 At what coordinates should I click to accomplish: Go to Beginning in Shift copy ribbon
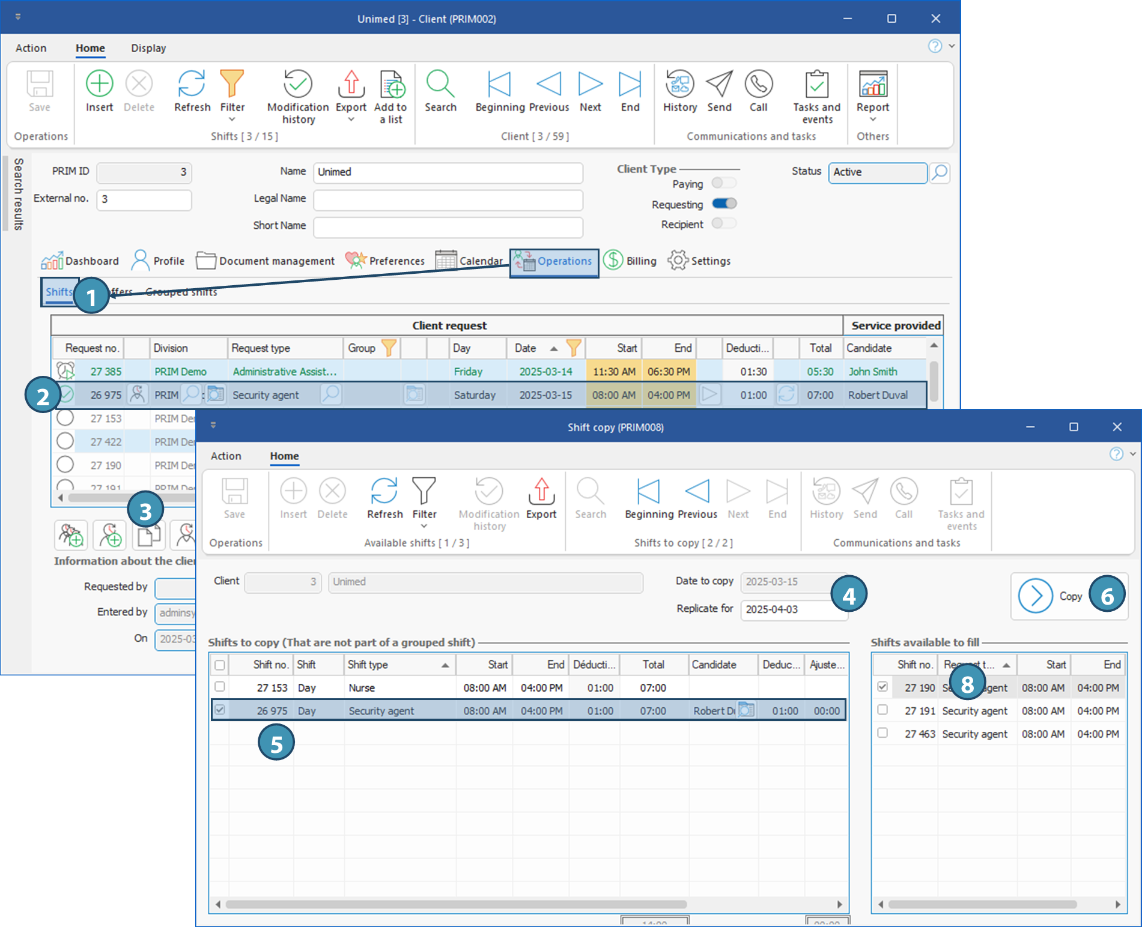point(648,491)
